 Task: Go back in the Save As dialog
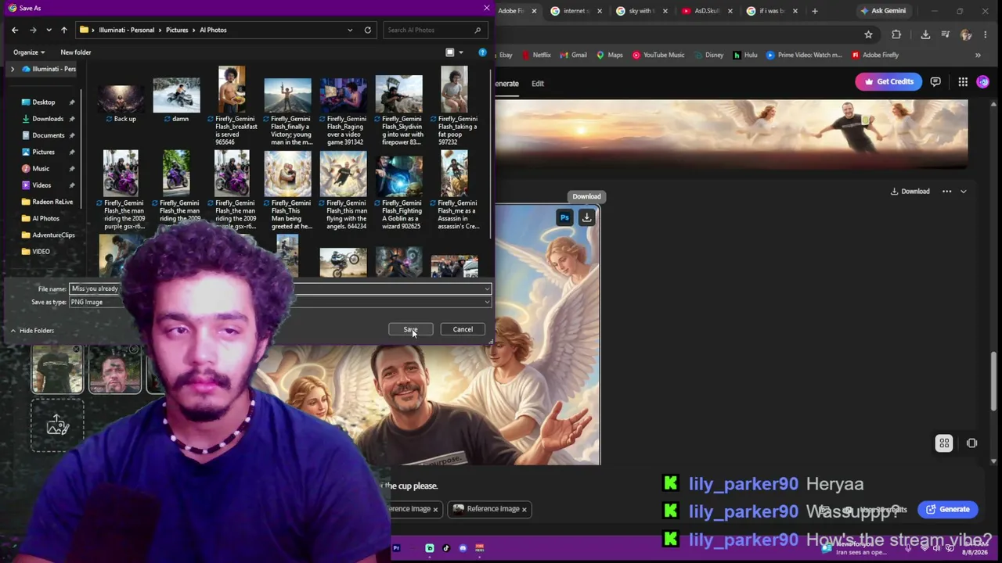[15, 30]
